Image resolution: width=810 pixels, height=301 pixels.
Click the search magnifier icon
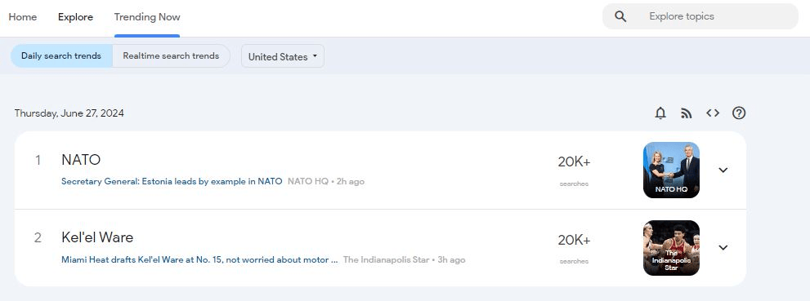click(620, 16)
